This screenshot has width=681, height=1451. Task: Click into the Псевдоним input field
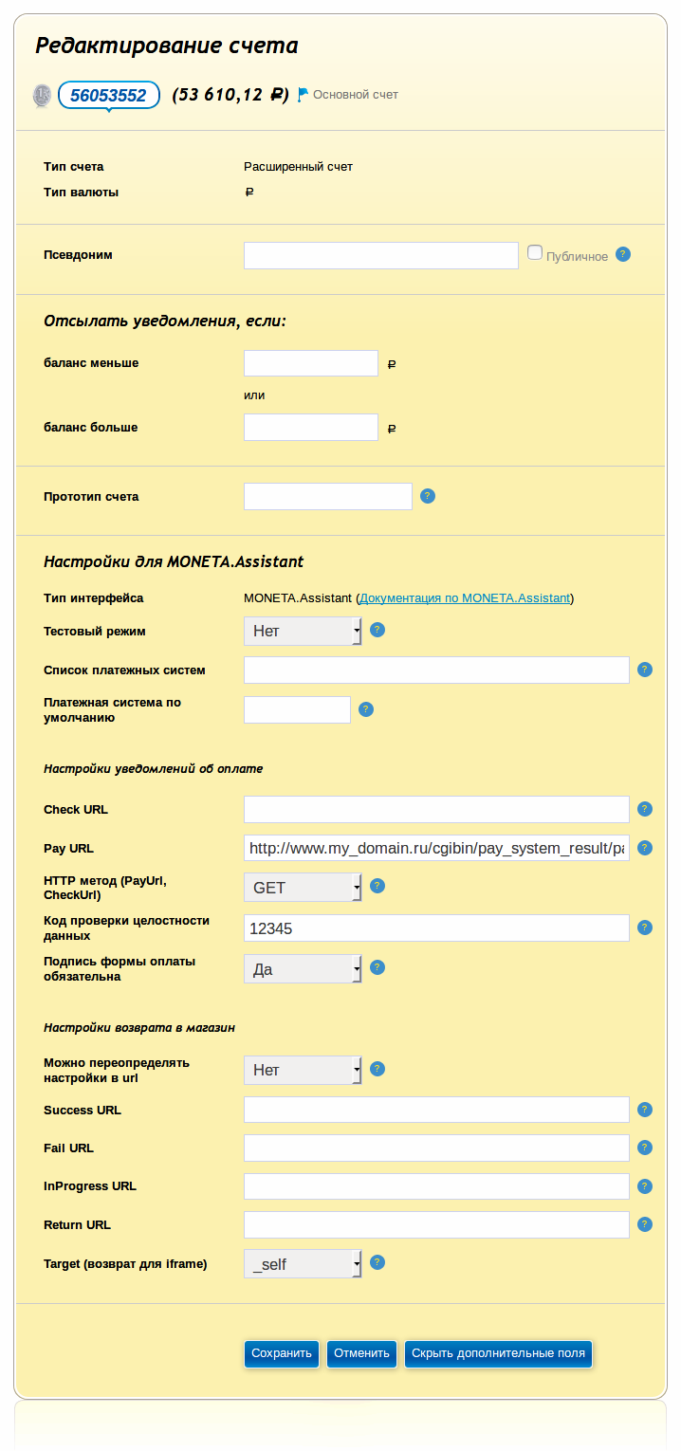pos(381,255)
